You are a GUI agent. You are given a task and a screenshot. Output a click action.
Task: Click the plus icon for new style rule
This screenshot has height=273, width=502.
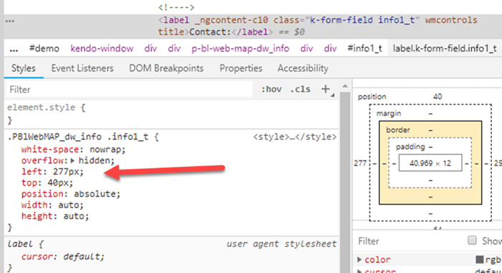coord(326,89)
